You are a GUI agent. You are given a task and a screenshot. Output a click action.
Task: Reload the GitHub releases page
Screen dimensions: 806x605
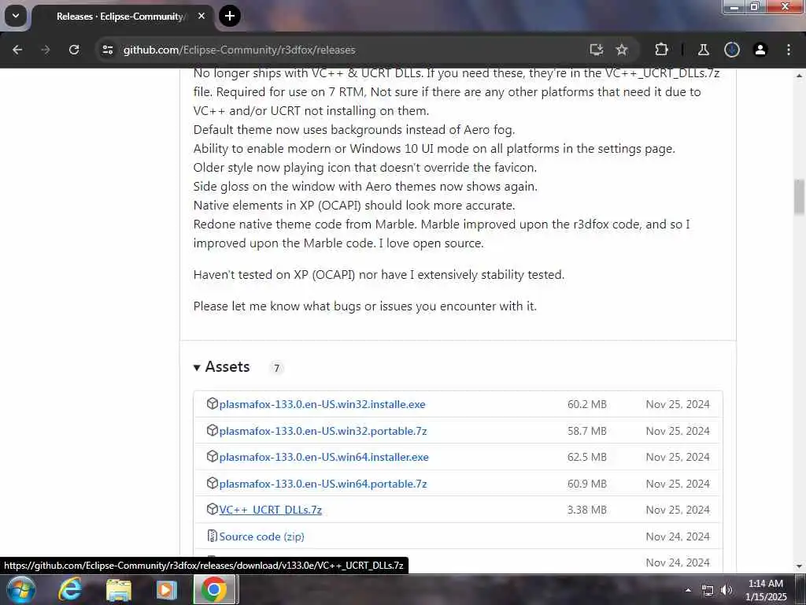click(x=74, y=50)
